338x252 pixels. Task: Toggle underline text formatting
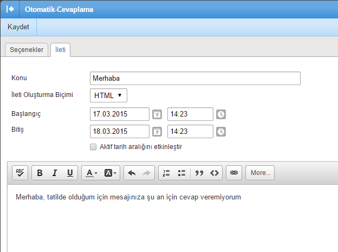click(69, 173)
